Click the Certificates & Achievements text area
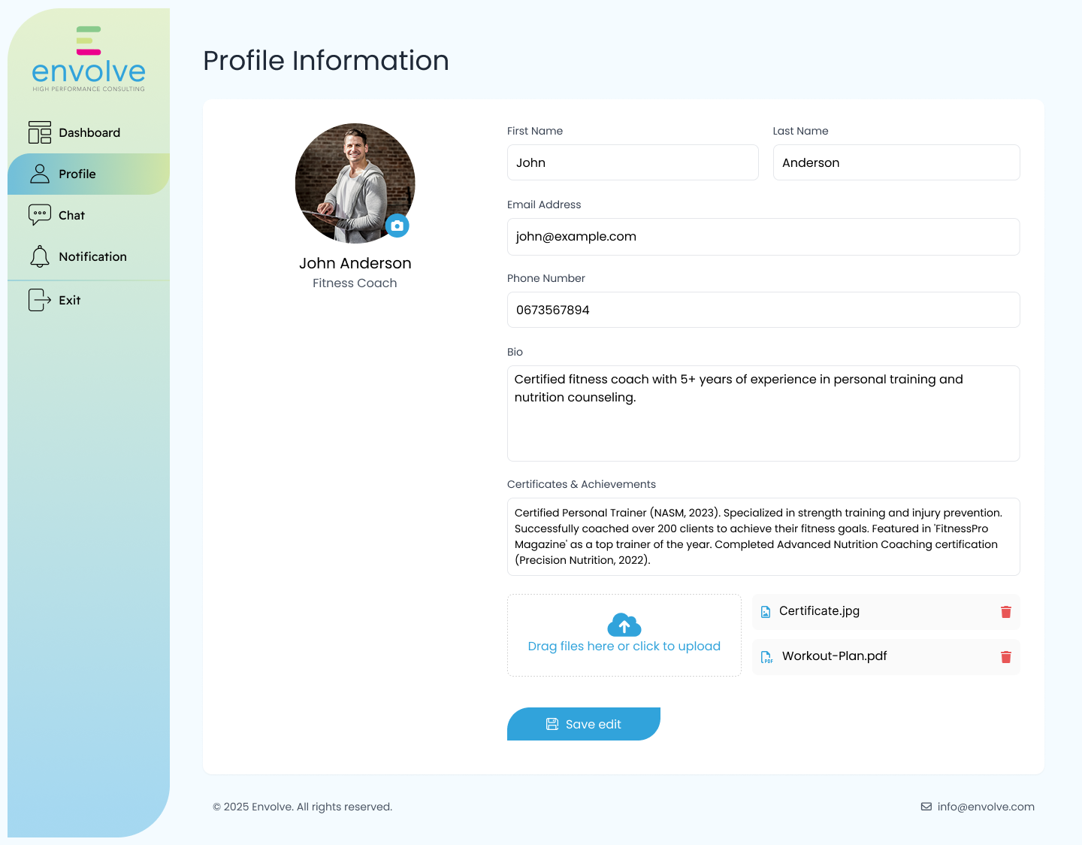This screenshot has width=1082, height=845. (x=763, y=537)
